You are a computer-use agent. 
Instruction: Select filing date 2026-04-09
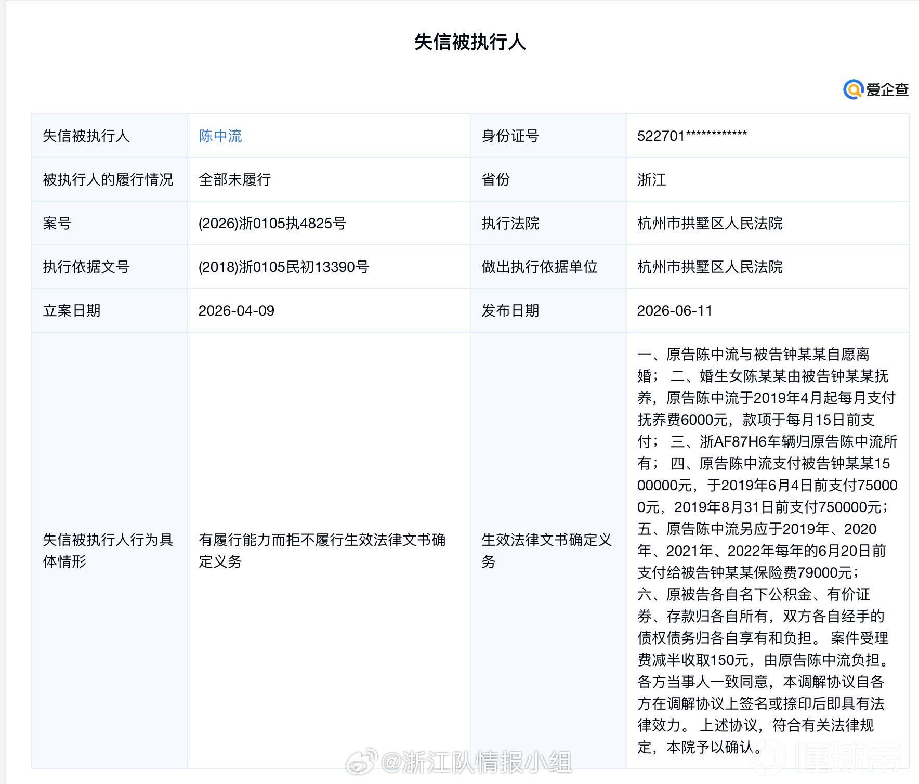[x=237, y=311]
